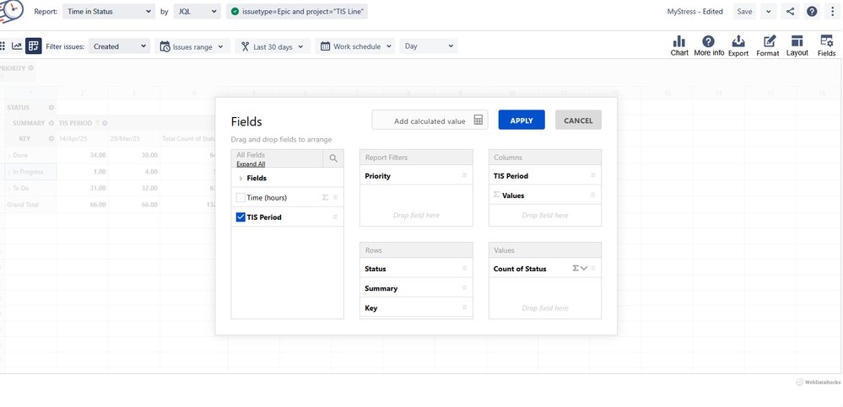Click the 34.00 cell in Done row
Screen dimensions: 843x407
coord(82,155)
